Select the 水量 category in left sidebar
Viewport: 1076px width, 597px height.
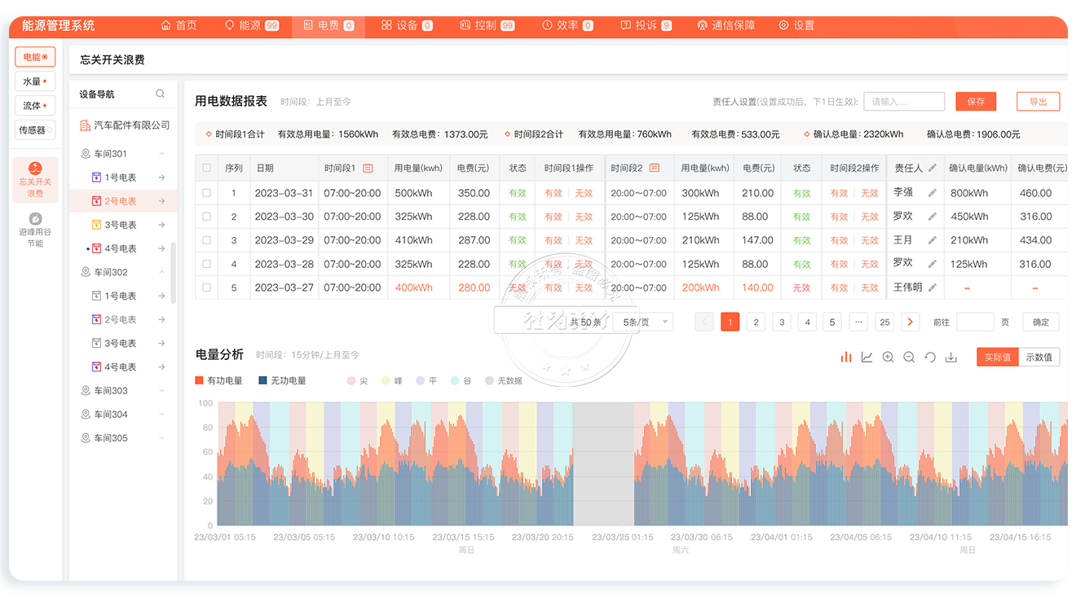[x=35, y=81]
